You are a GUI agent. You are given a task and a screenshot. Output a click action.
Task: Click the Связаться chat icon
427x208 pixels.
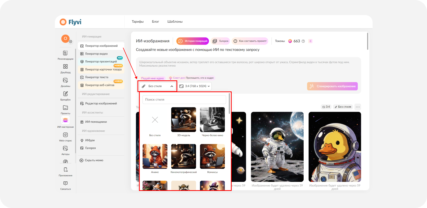click(x=65, y=183)
